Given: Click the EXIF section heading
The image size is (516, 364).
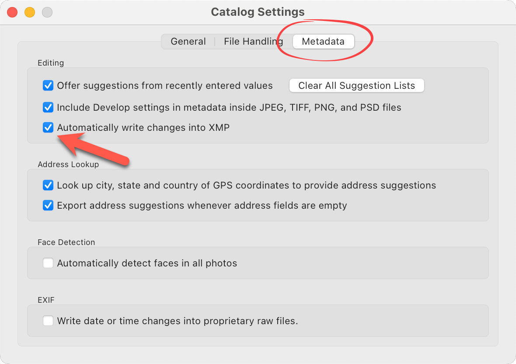Looking at the screenshot, I should [x=46, y=300].
